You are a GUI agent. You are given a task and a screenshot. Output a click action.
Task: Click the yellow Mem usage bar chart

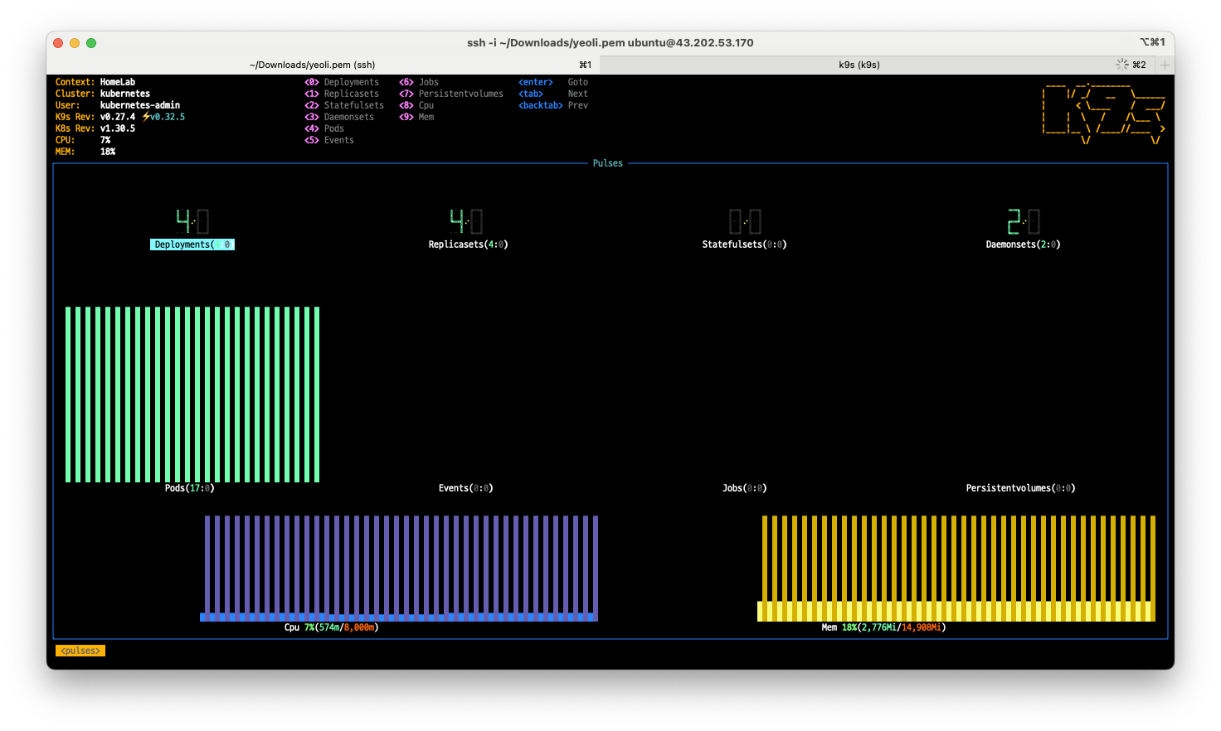coord(956,568)
